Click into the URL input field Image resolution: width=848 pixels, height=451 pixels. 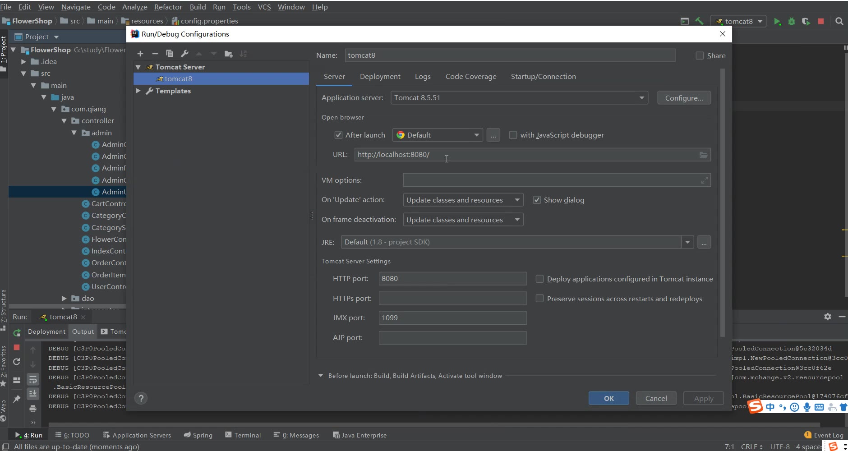coord(532,155)
